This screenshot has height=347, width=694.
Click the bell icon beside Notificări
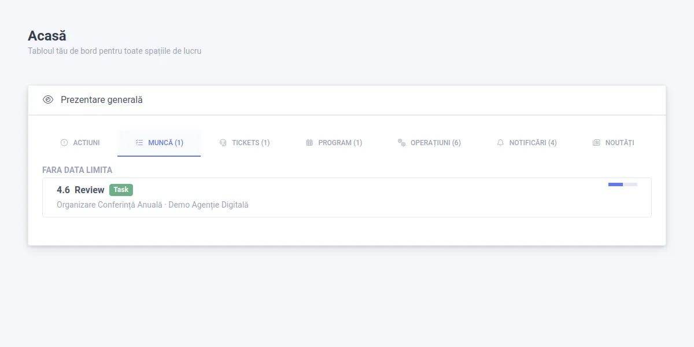click(x=500, y=142)
